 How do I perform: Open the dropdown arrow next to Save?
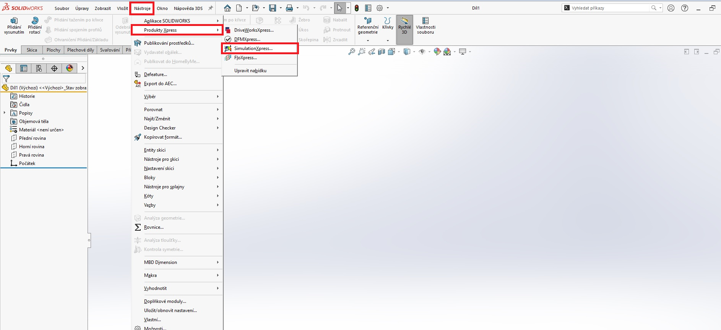point(281,8)
